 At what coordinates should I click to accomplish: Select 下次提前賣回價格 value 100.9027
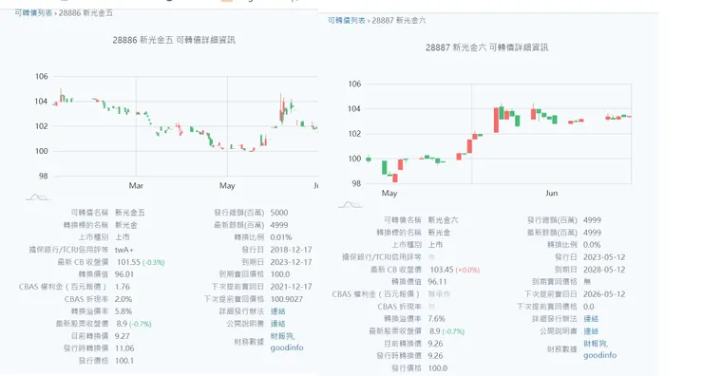click(287, 299)
